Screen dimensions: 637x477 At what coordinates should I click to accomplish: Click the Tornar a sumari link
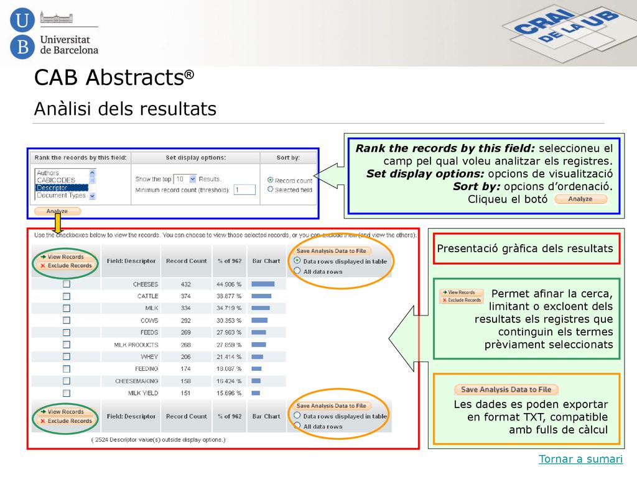click(x=580, y=459)
